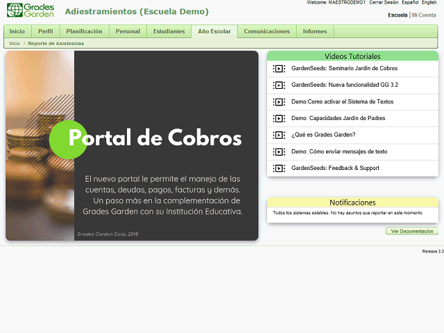Open the Informes tab

315,31
